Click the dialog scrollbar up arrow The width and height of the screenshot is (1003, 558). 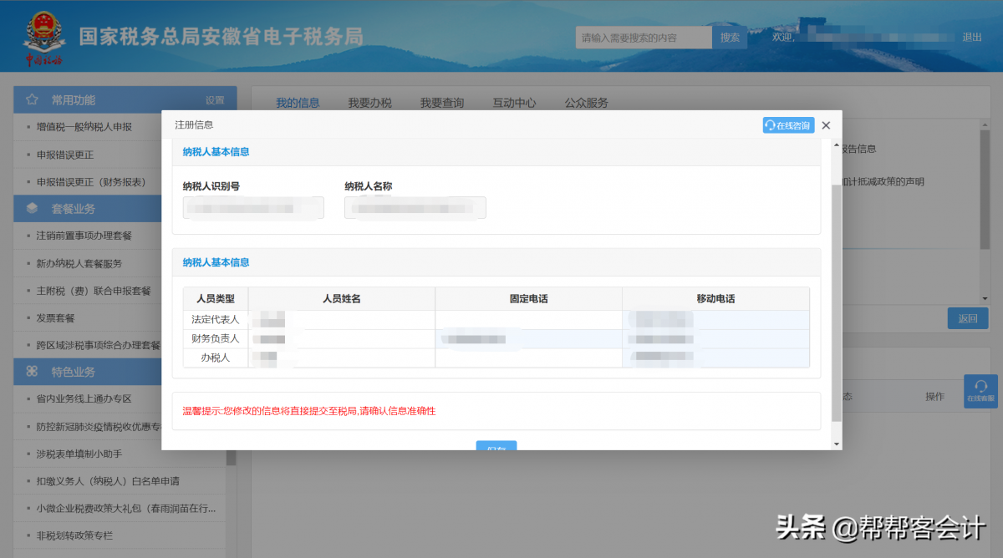point(837,145)
